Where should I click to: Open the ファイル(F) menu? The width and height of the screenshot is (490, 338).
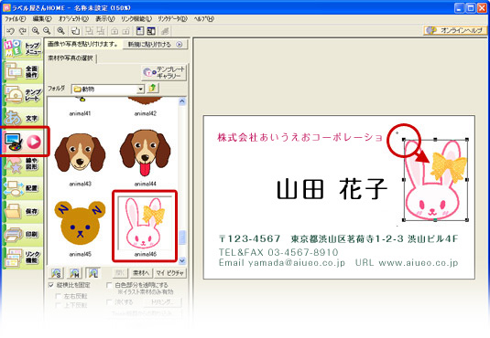coord(15,19)
